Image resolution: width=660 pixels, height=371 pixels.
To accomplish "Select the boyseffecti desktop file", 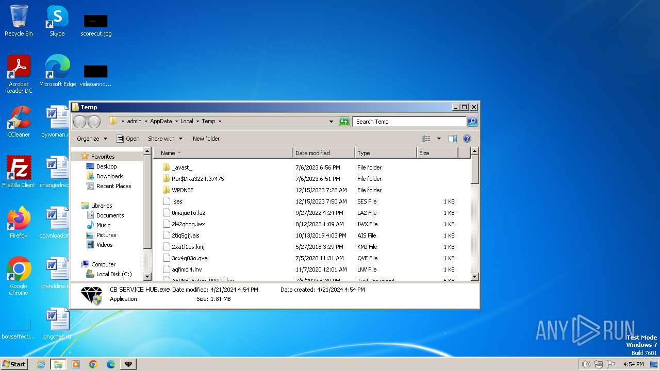I will (19, 329).
